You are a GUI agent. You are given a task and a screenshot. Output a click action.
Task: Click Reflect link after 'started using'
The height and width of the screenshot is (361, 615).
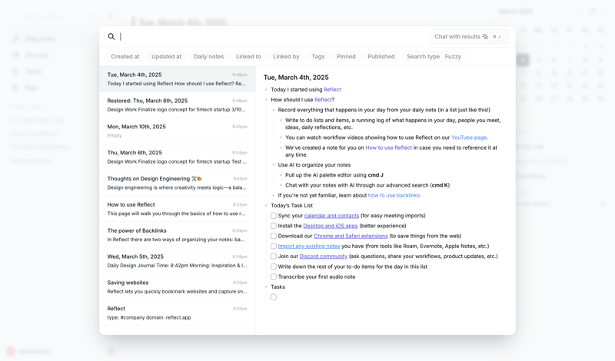point(332,89)
